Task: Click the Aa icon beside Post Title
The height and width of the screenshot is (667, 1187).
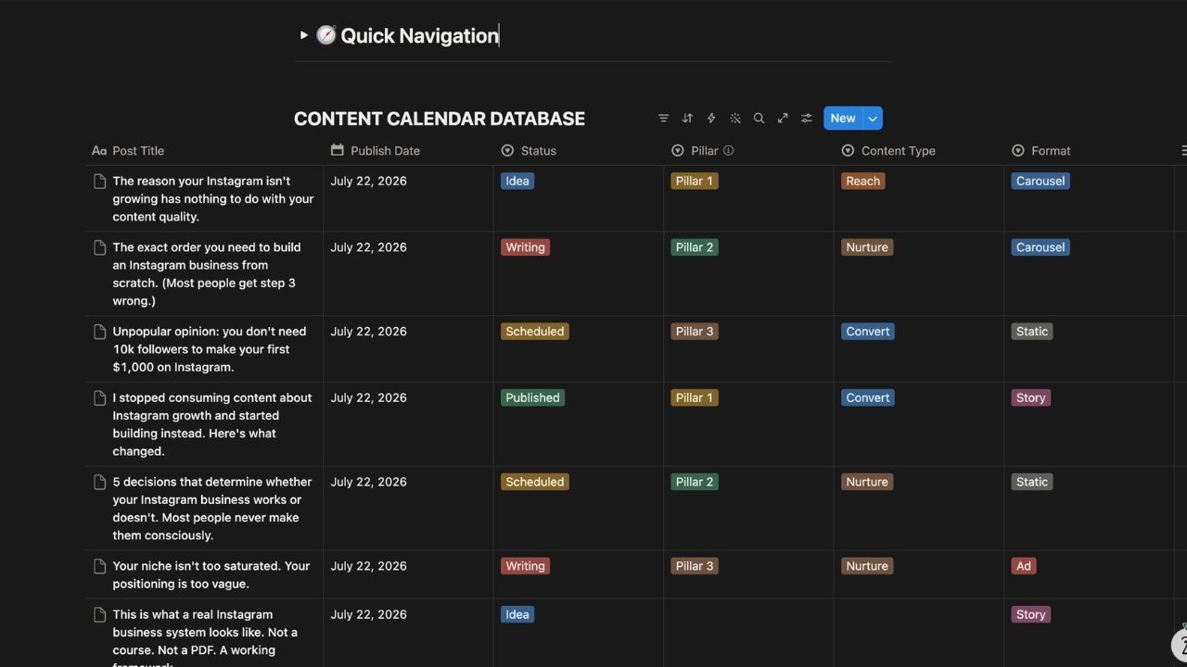Action: pos(98,150)
